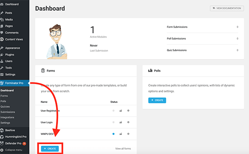
Task: Open the WordPress Dashboard menu item
Action: click(12, 4)
